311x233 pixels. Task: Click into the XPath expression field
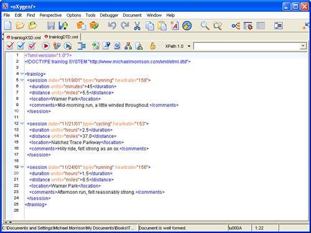pos(247,46)
